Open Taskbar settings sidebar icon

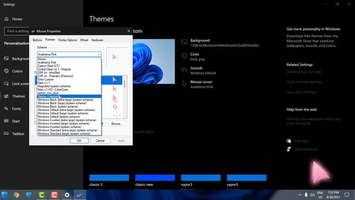(x=6, y=133)
